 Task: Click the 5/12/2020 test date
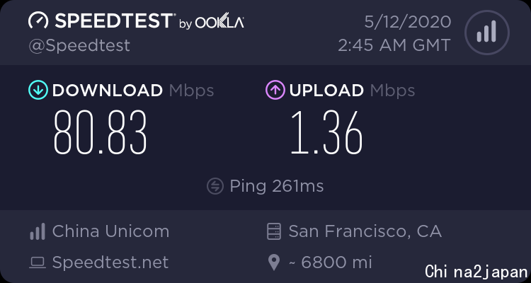(408, 23)
